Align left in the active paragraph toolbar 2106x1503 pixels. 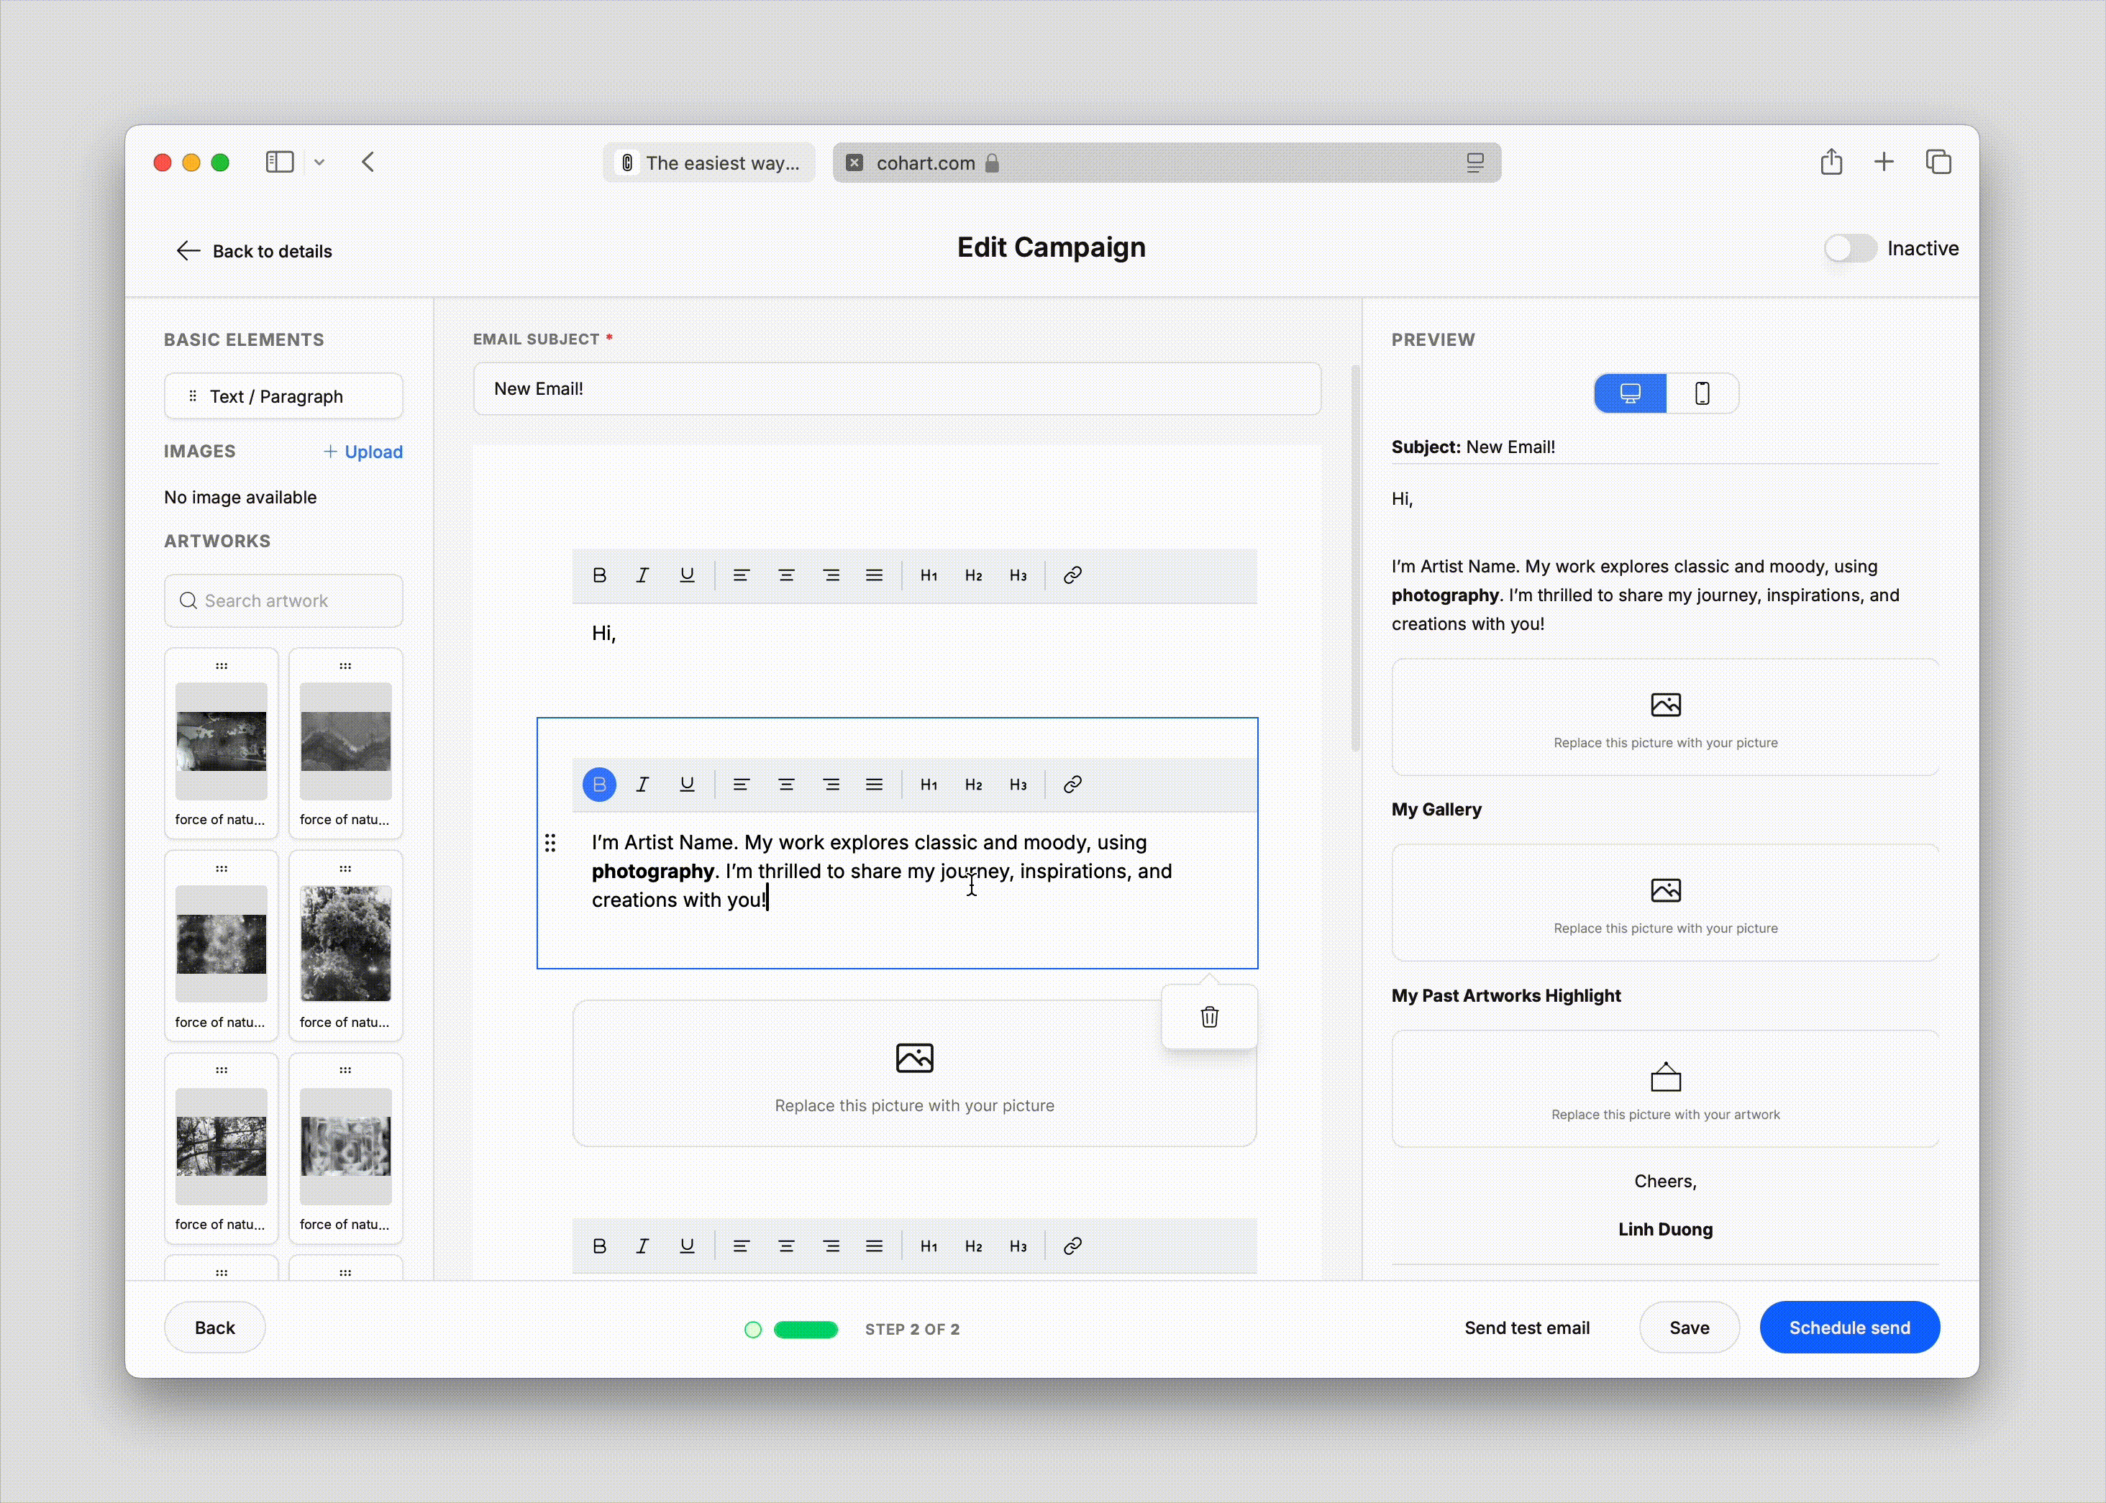741,785
